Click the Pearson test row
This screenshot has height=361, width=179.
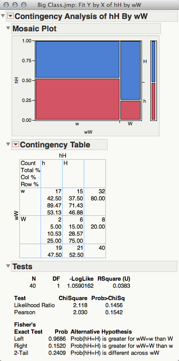tap(68, 312)
